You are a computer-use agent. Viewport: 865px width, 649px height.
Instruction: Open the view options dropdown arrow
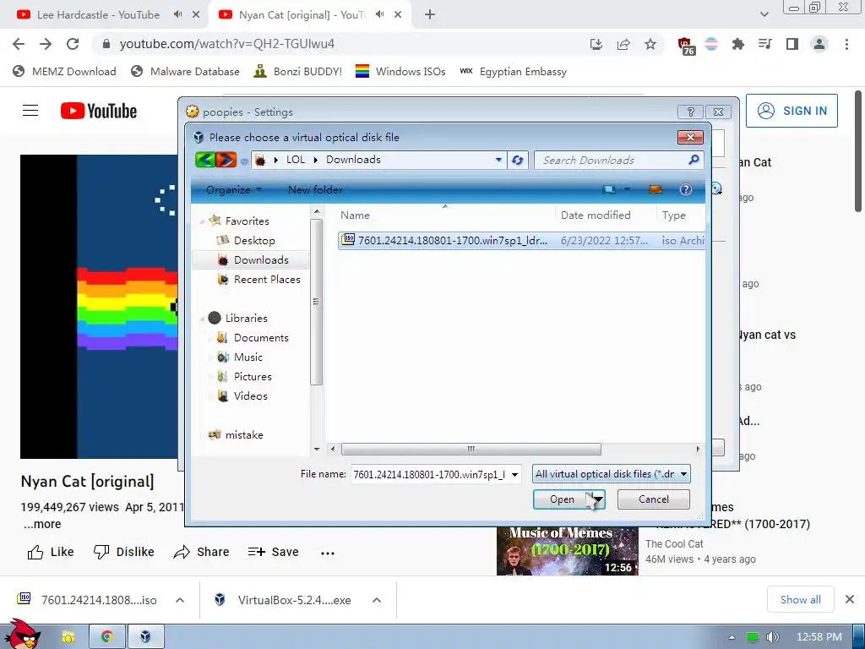(x=628, y=190)
